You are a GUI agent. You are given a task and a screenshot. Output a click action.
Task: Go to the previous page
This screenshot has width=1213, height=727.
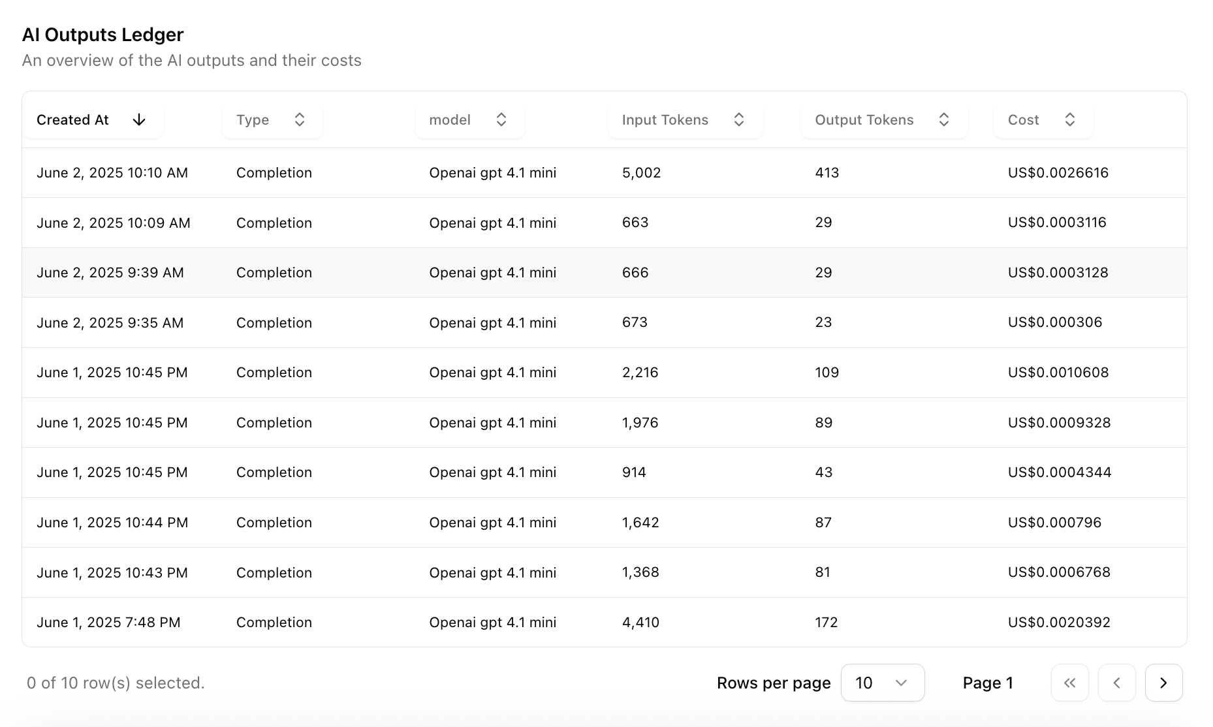(x=1116, y=683)
